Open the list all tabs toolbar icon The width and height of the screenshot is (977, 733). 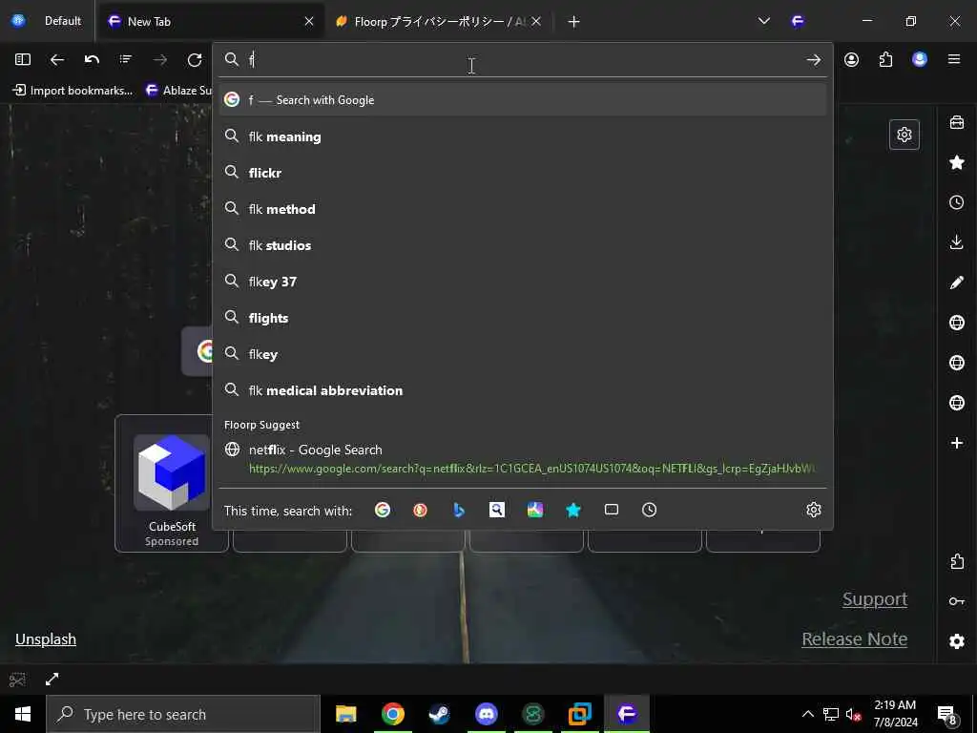point(126,59)
